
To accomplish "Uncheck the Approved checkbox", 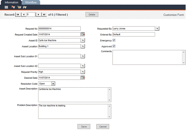I will (114, 46).
